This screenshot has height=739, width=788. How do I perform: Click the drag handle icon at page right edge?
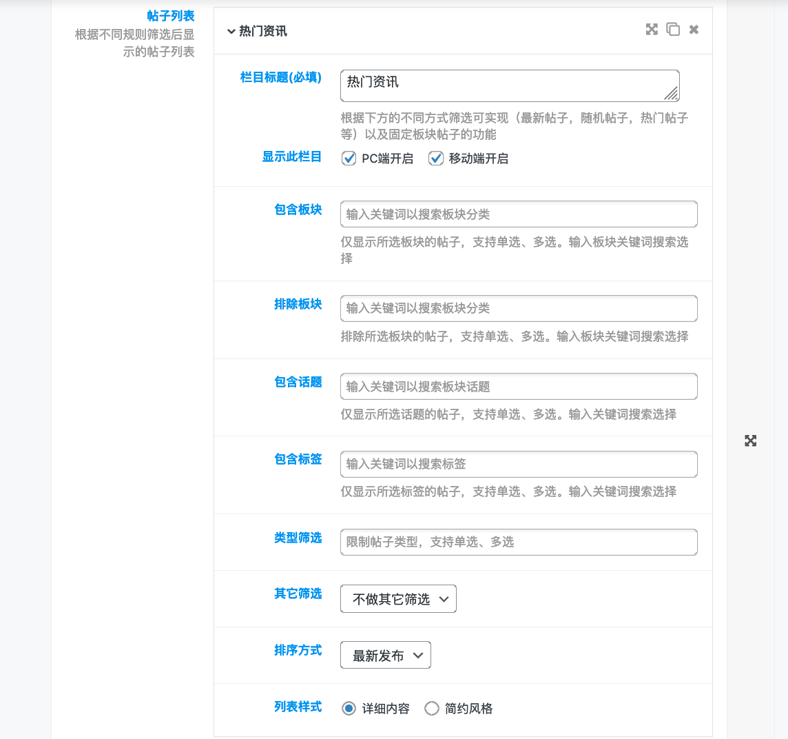[750, 441]
